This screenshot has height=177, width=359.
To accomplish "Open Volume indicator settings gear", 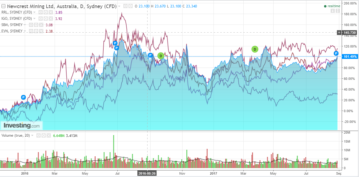I will (44, 135).
